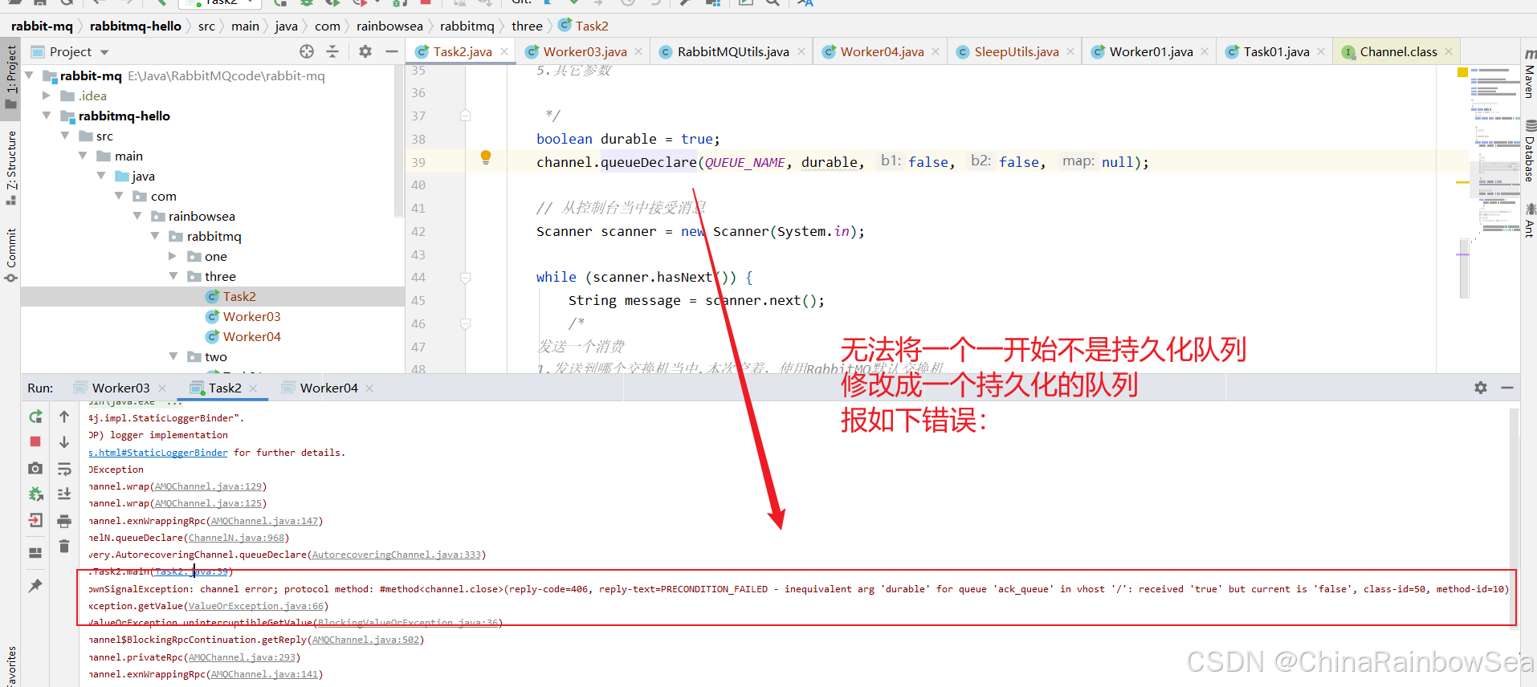Collapse the three package

coord(173,276)
